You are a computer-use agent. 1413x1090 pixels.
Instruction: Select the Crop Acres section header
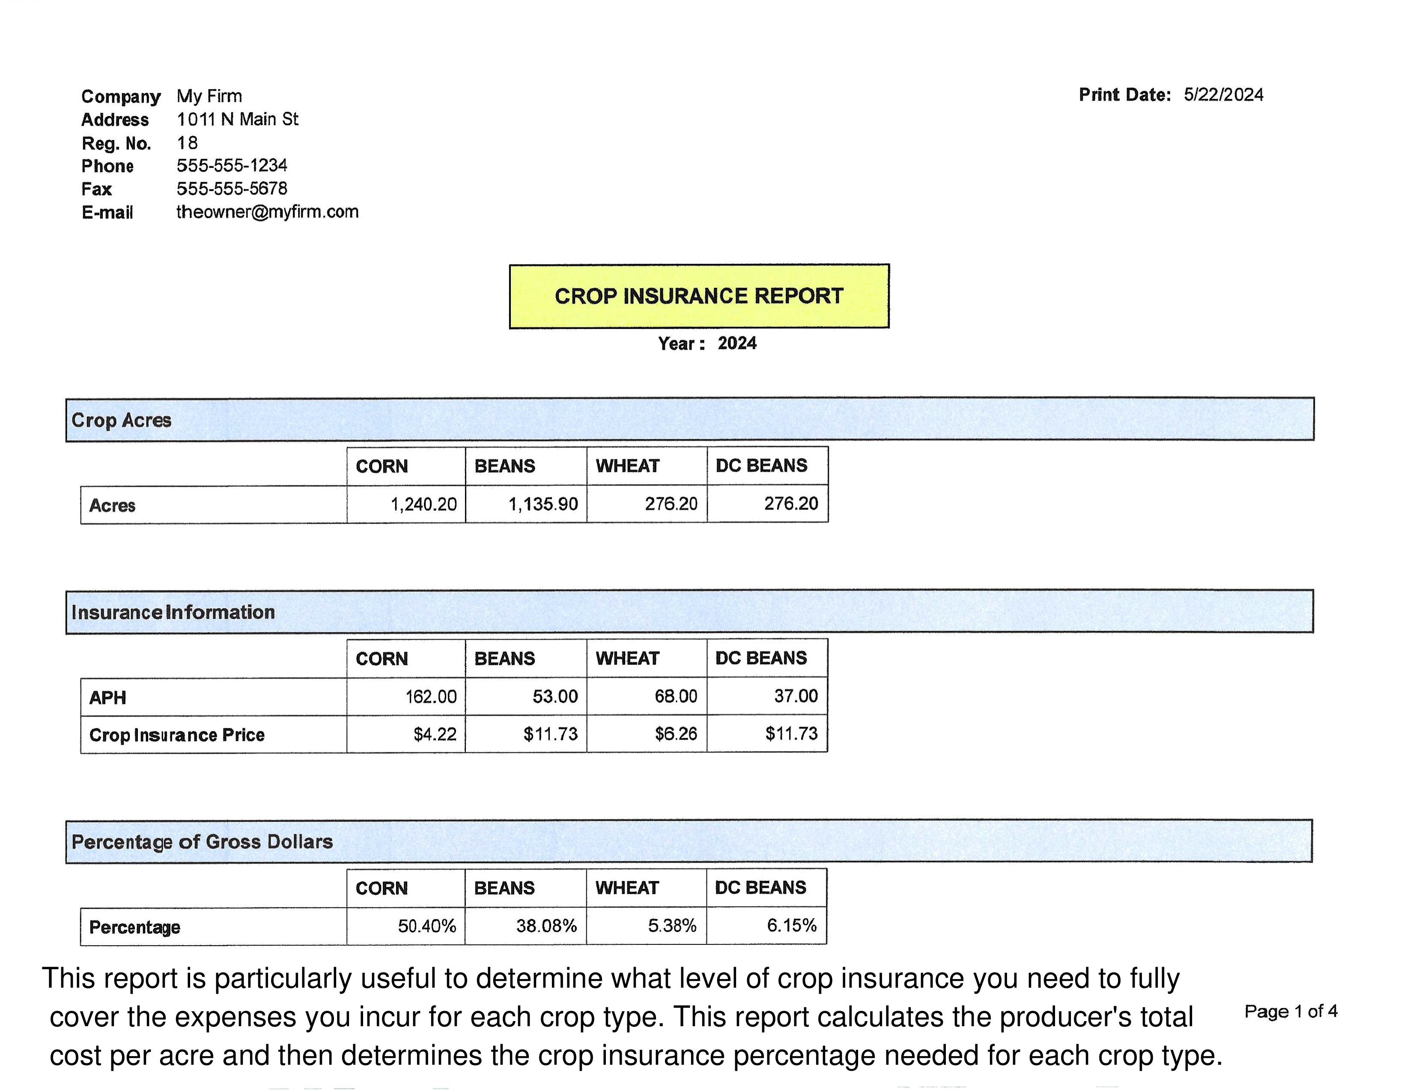click(x=122, y=420)
